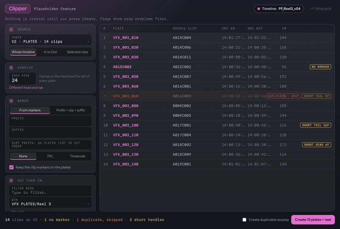
Task: Switch to the In to Out tab
Action: coord(50,52)
